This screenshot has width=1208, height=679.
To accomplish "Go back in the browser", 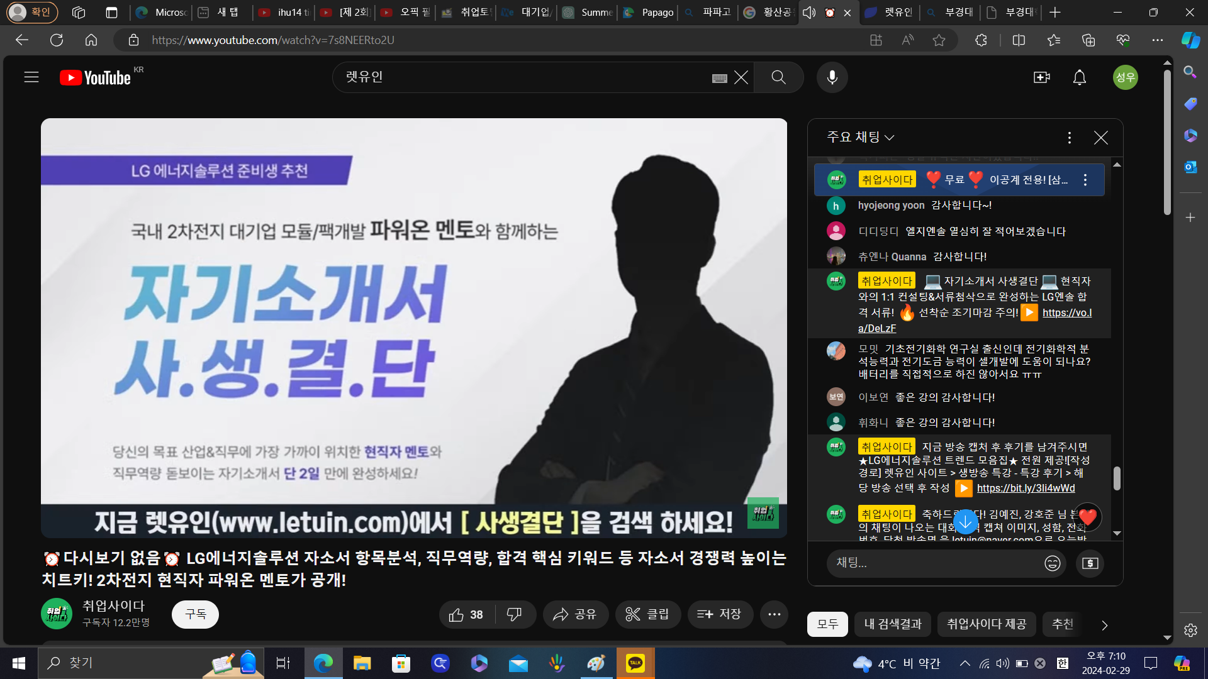I will [22, 40].
